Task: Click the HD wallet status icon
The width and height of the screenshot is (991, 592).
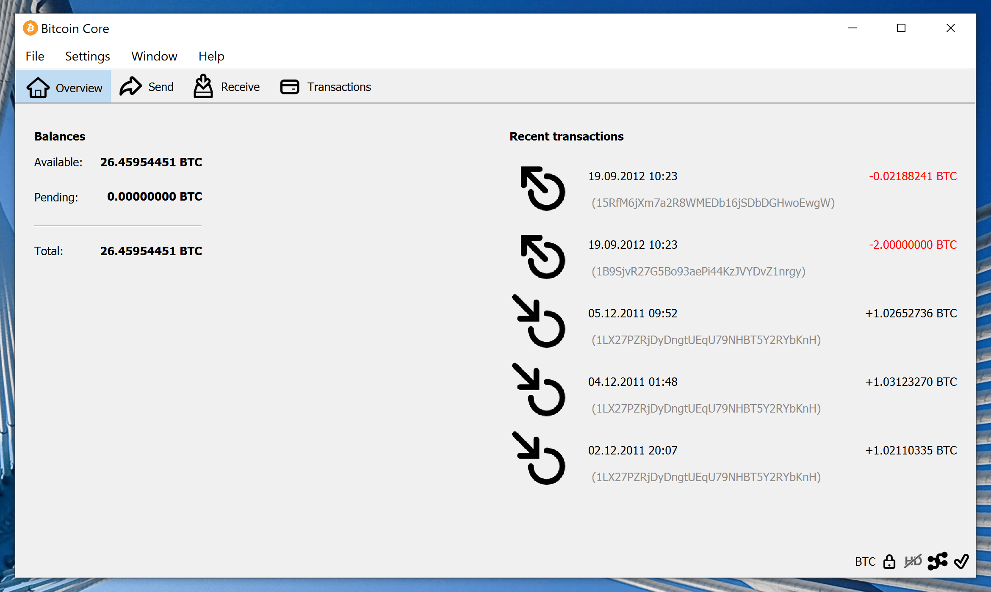Action: pos(913,561)
